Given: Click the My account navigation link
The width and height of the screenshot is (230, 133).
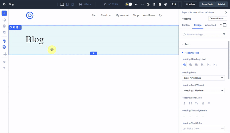Looking at the screenshot, I should (122, 15).
